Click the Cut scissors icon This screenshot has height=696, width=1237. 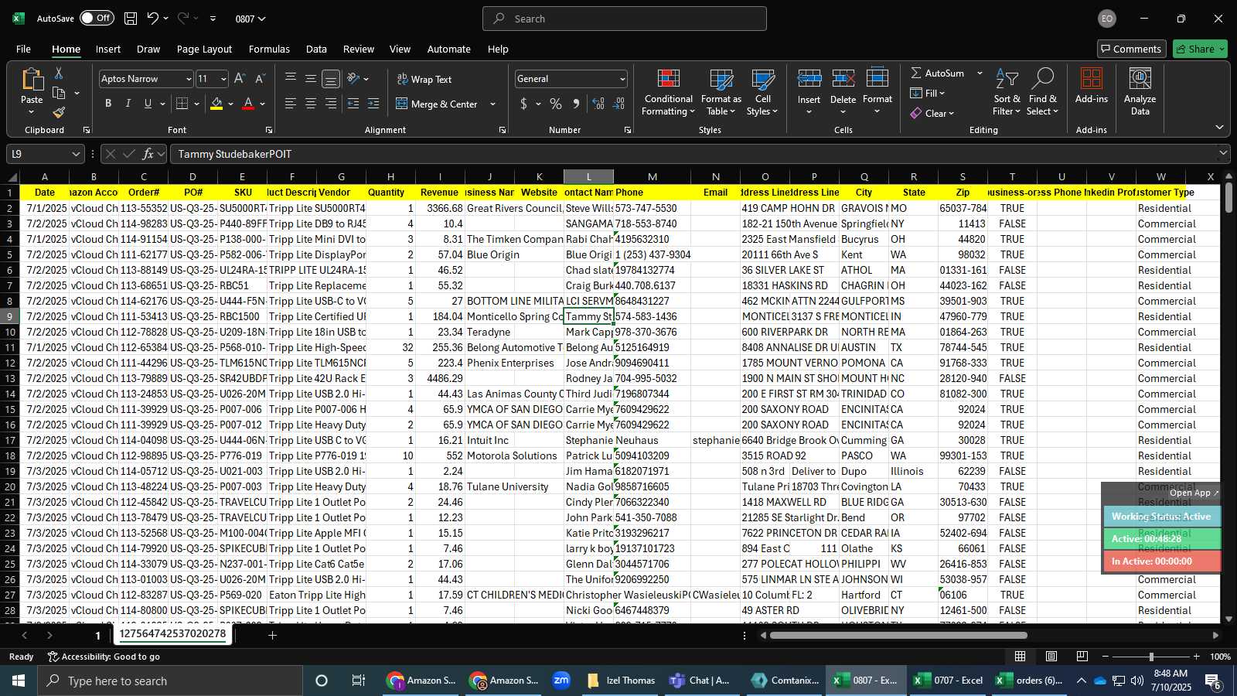click(59, 73)
